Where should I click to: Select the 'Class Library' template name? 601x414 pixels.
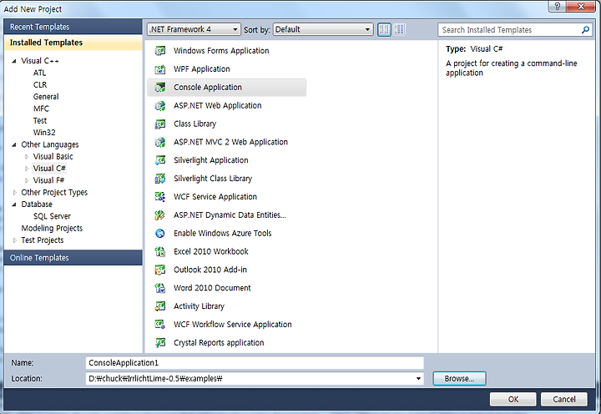[x=194, y=124]
